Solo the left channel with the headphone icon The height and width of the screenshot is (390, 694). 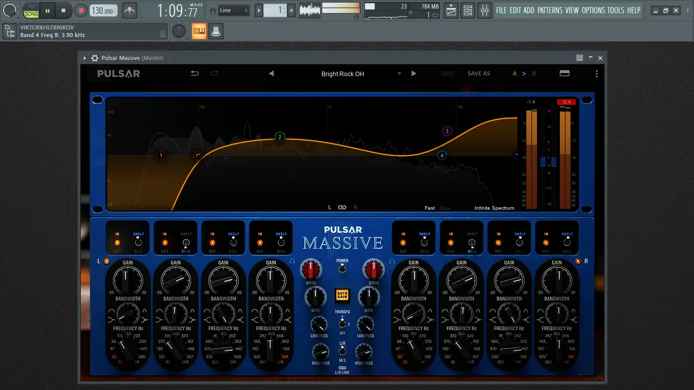[292, 261]
